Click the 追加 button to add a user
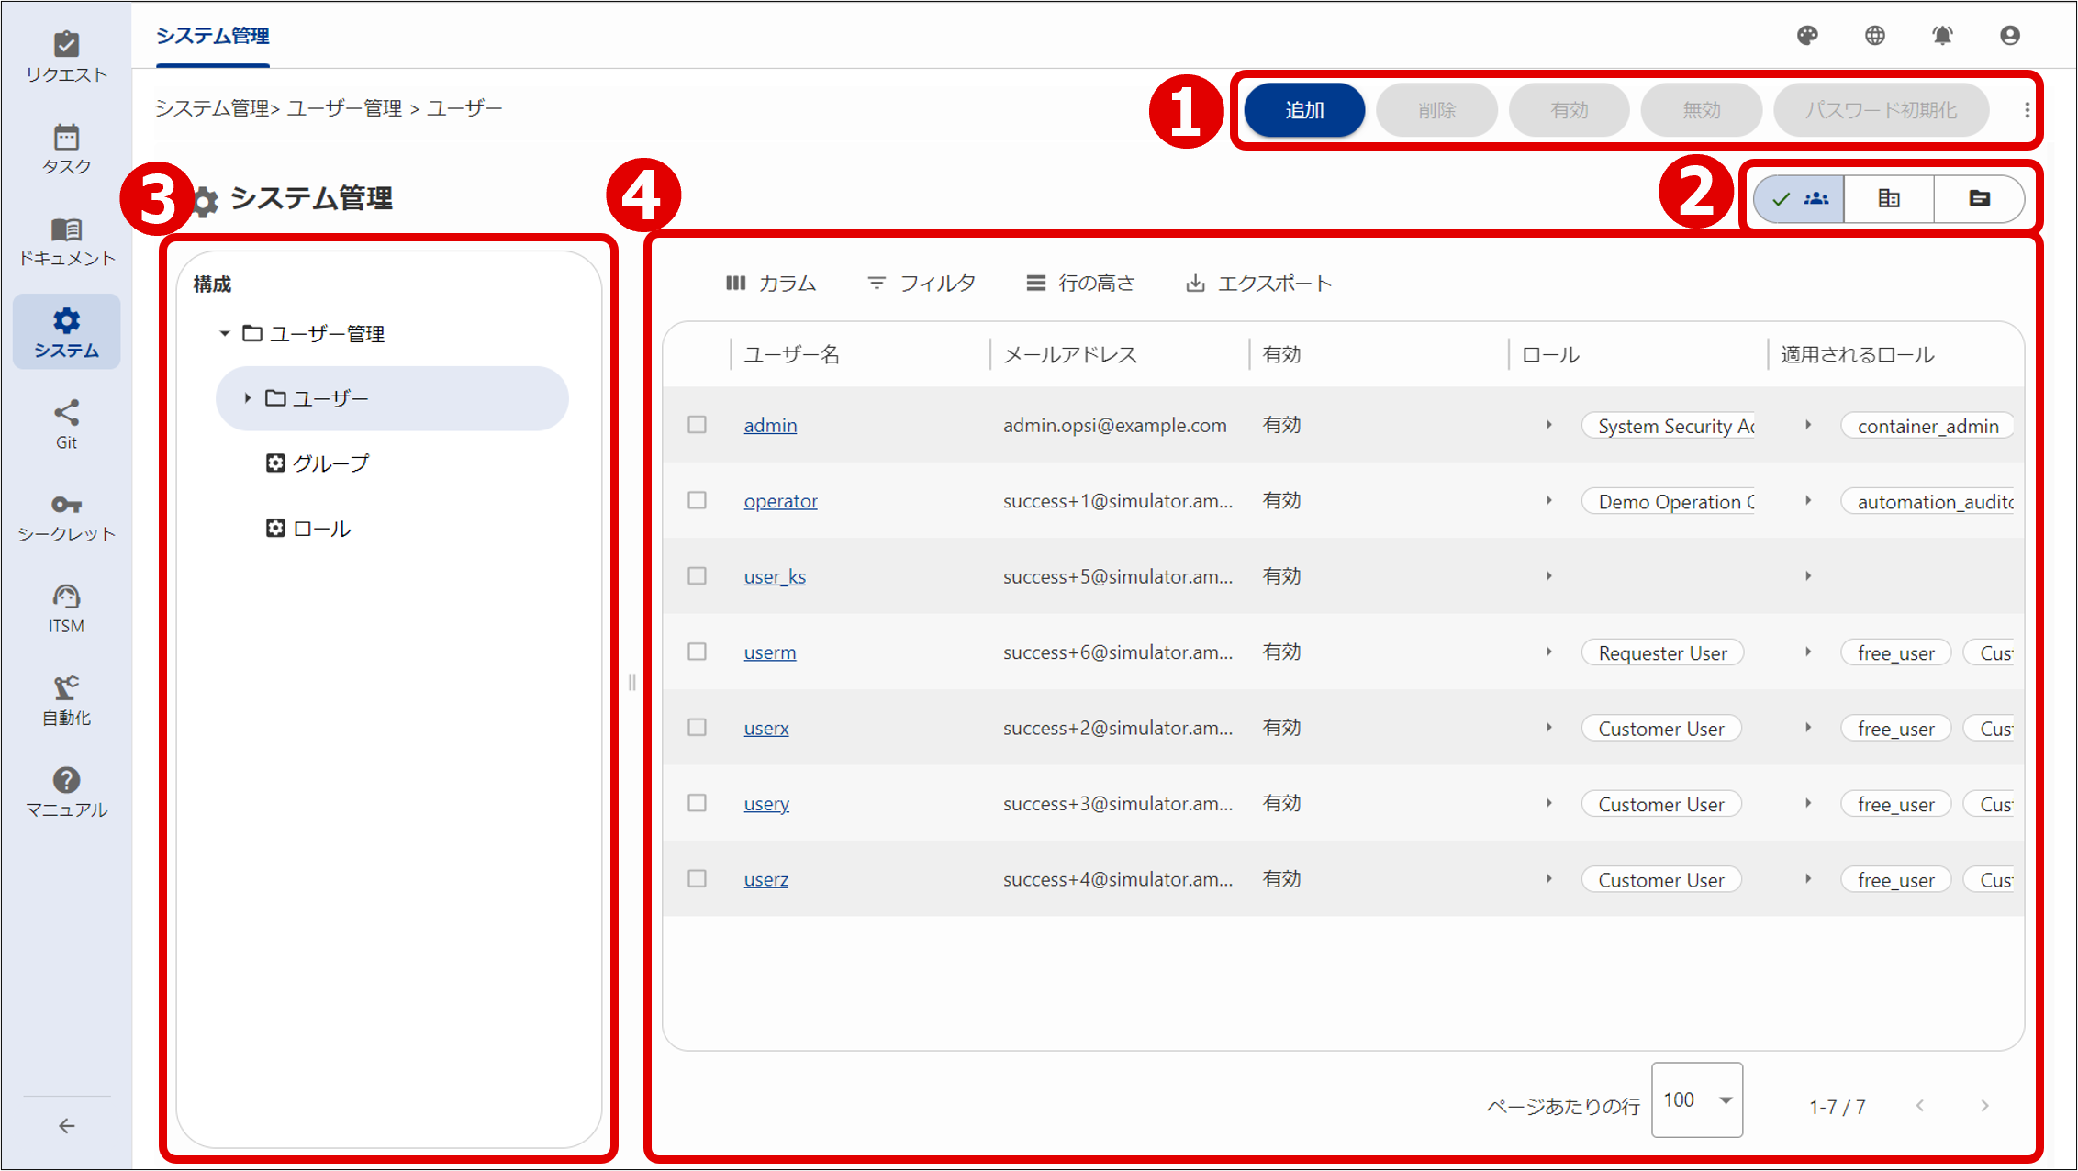This screenshot has width=2078, height=1171. 1303,109
